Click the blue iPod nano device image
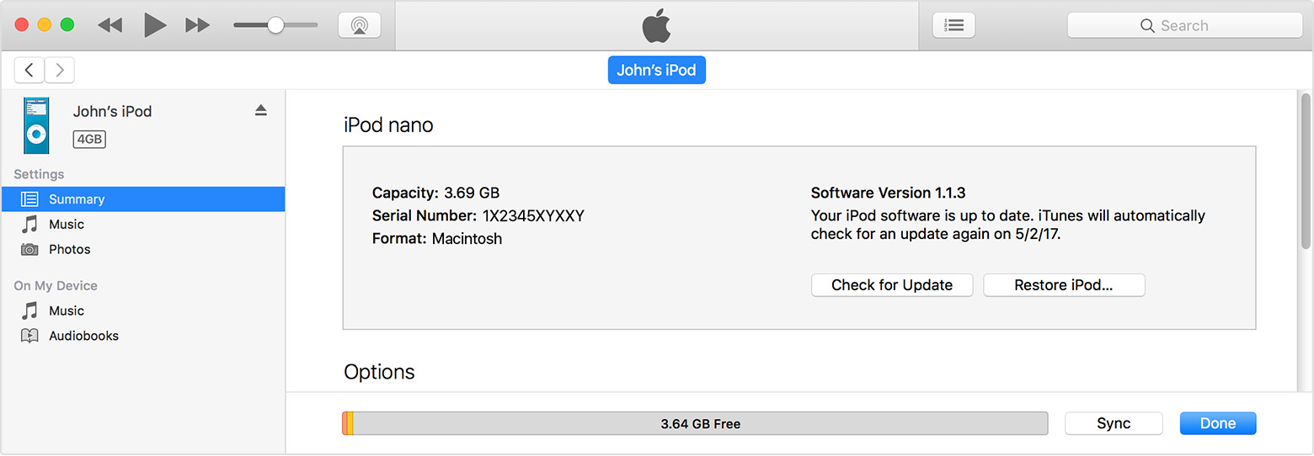The image size is (1314, 456). [35, 125]
